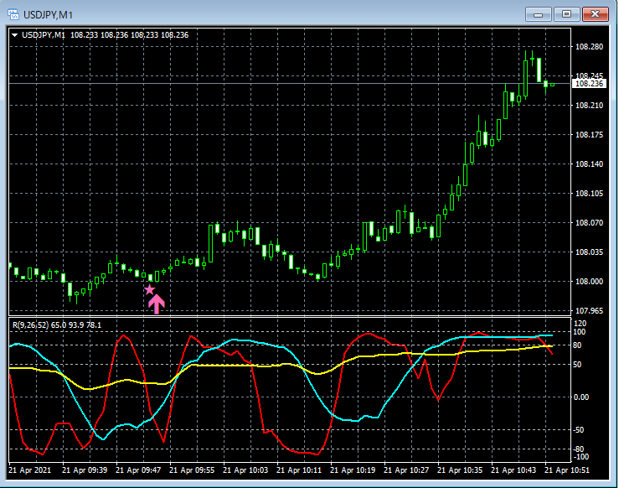Click the 108.140 price scale label
This screenshot has width=619, height=488.
(589, 164)
